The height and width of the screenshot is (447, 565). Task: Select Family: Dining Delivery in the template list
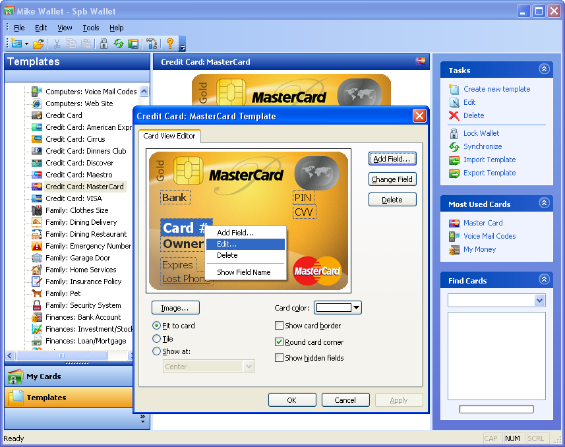82,222
